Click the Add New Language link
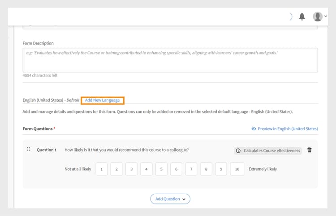336x216 pixels. (x=103, y=100)
